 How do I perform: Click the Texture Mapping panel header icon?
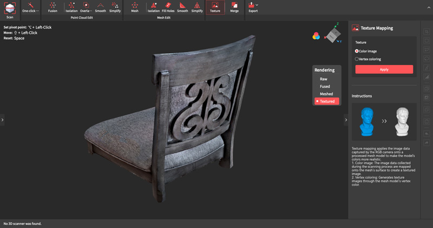pyautogui.click(x=355, y=28)
